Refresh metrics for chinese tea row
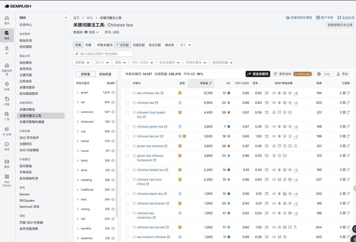 pos(348,103)
